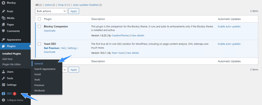
Task: Click the top Description column header
Action: click(x=98, y=19)
